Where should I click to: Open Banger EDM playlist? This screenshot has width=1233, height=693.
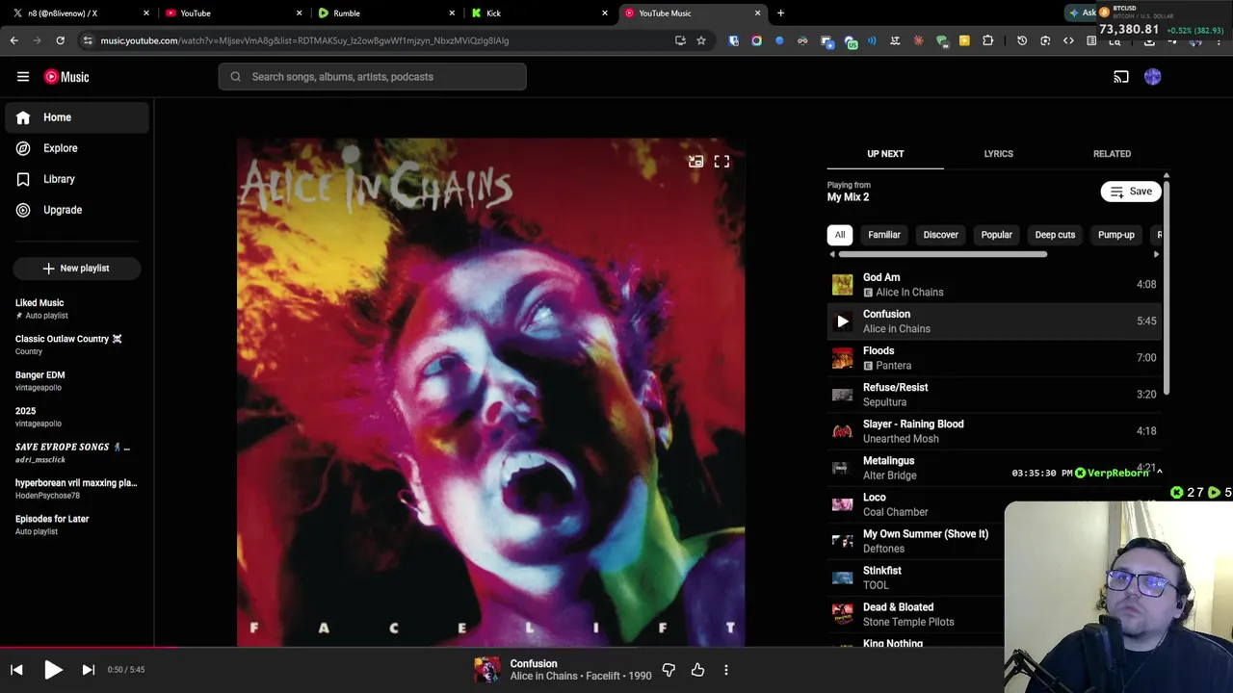click(x=77, y=381)
